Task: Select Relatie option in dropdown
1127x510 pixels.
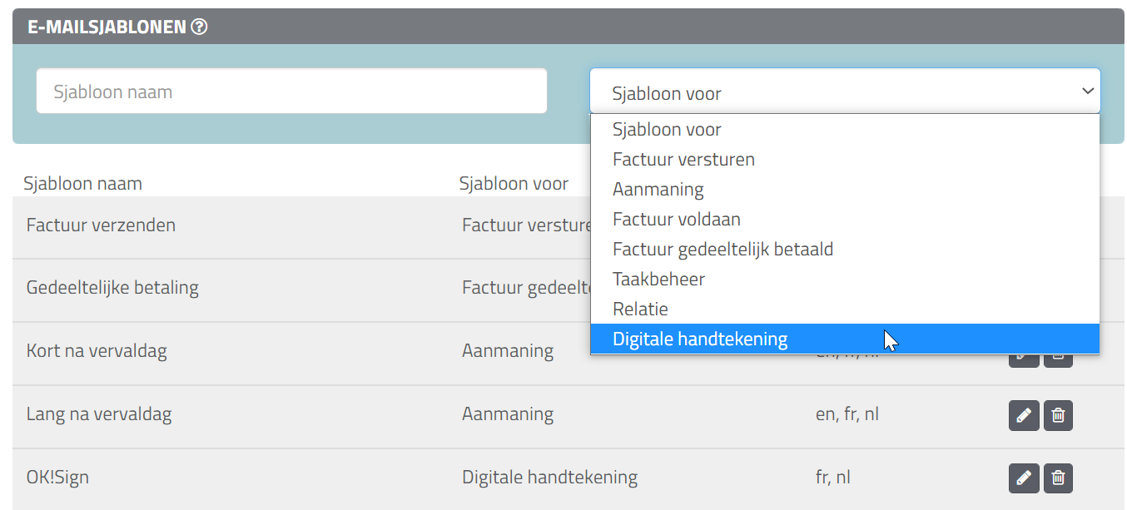Action: tap(640, 309)
